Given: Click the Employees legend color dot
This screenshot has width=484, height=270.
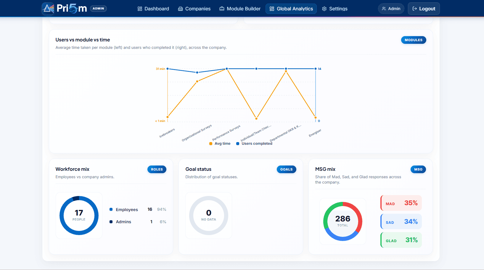Looking at the screenshot, I should coord(111,209).
